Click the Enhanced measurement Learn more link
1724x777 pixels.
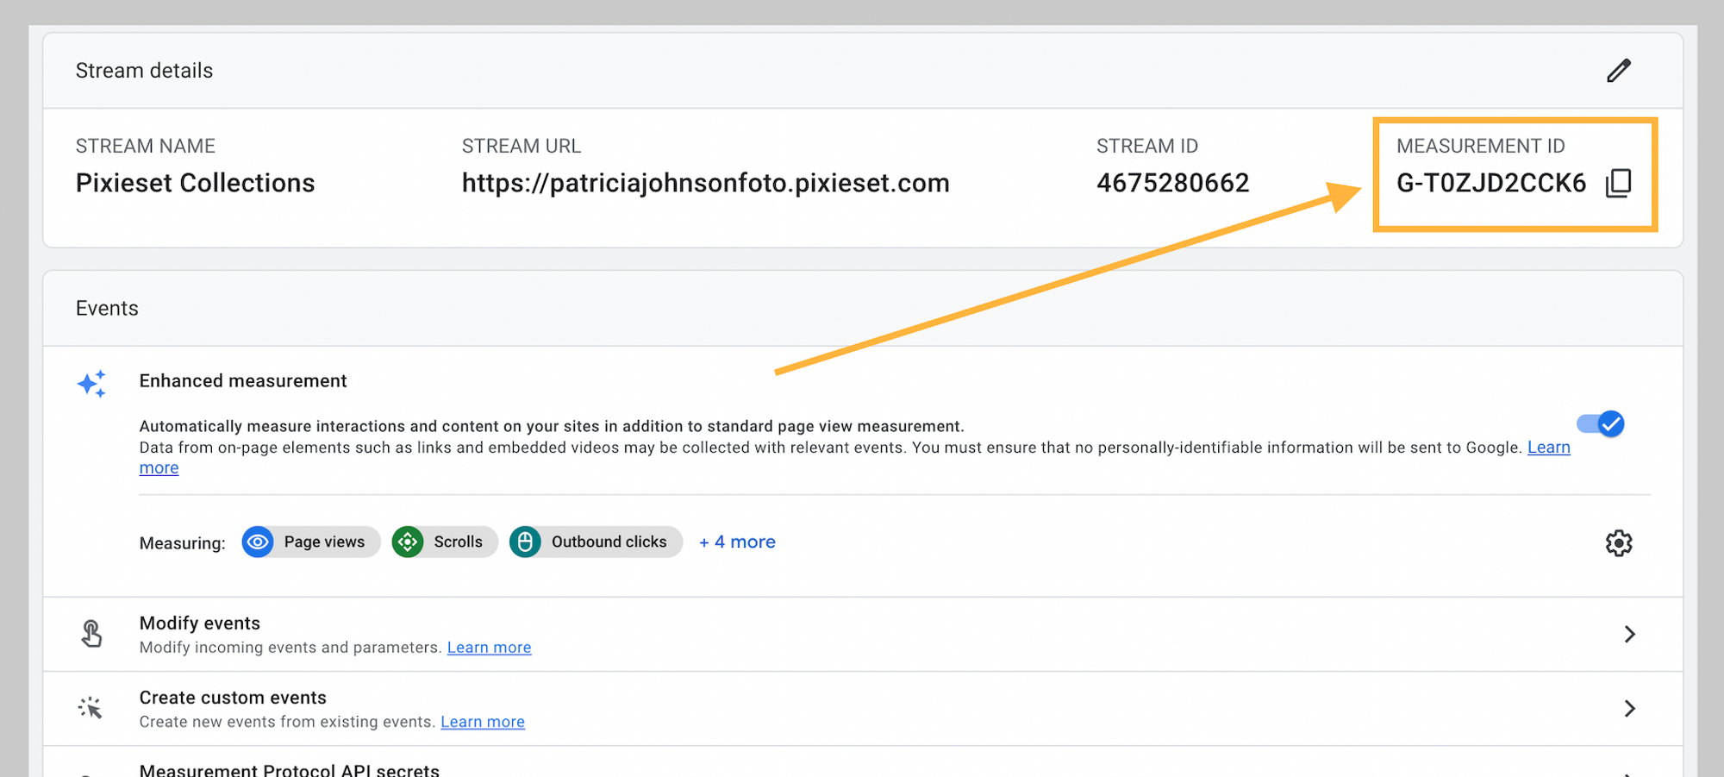click(x=1548, y=448)
